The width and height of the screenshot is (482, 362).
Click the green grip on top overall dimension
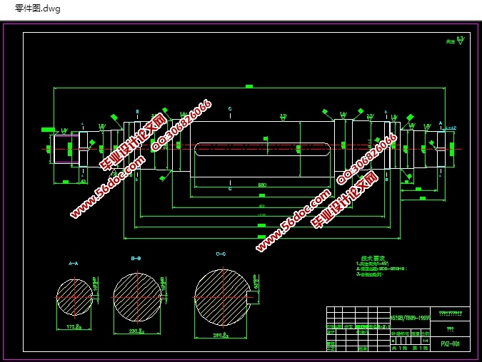pos(248,86)
